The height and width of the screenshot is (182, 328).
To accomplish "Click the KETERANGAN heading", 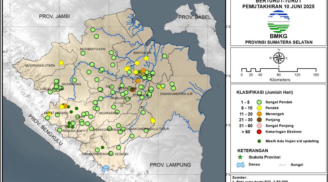I will [253, 151].
